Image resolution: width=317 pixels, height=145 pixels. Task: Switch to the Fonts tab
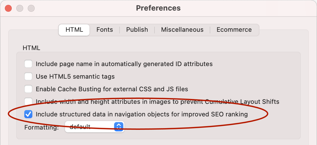pos(104,30)
